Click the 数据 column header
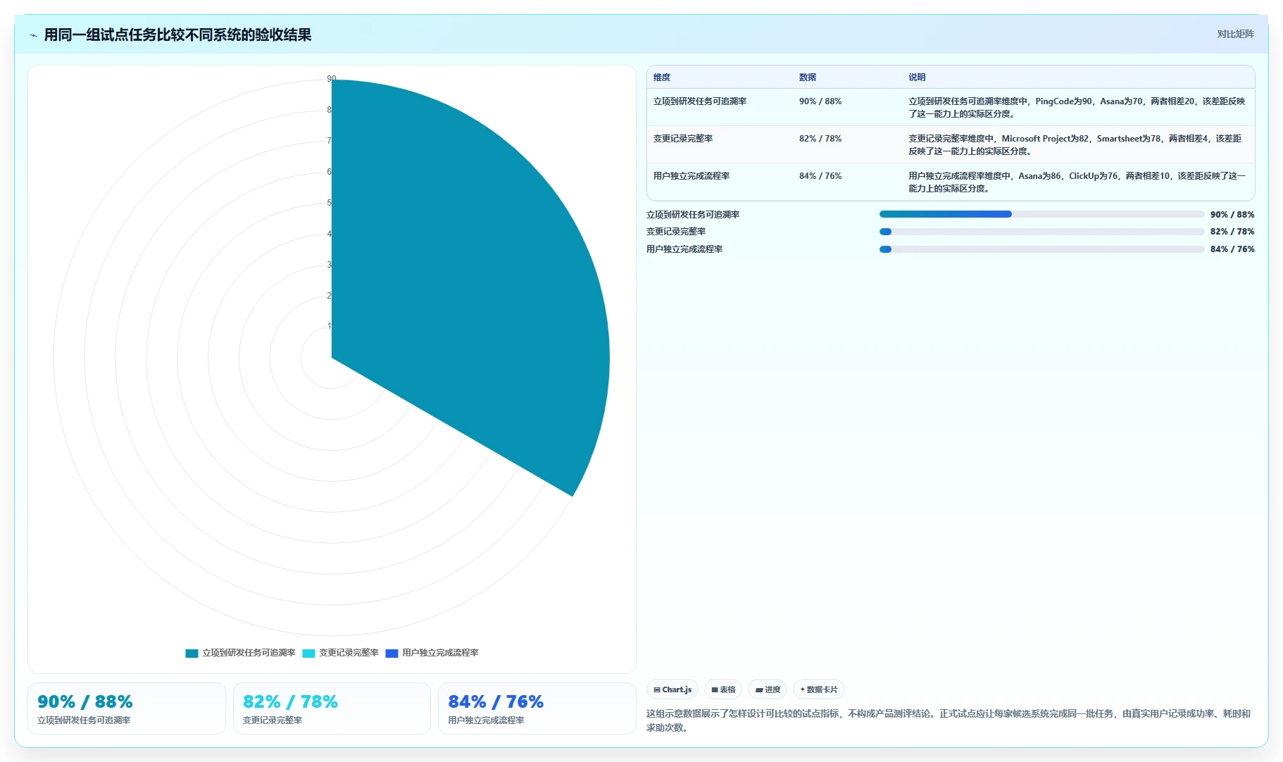This screenshot has width=1283, height=762. point(808,77)
